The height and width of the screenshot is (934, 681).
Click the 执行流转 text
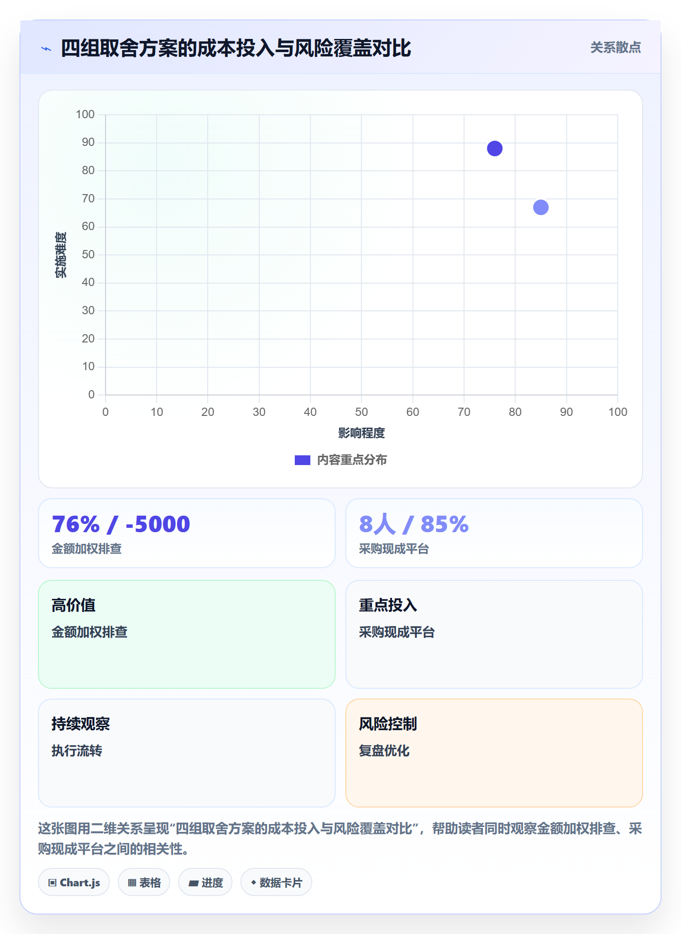click(x=77, y=751)
